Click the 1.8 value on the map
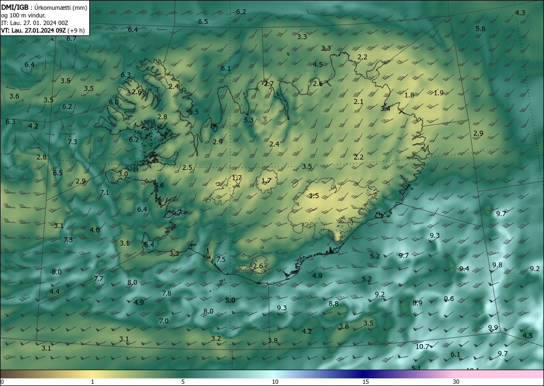 click(410, 95)
